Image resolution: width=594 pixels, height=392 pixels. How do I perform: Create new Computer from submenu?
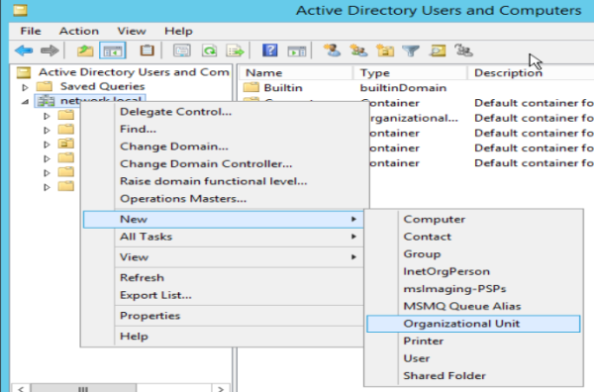coord(473,220)
